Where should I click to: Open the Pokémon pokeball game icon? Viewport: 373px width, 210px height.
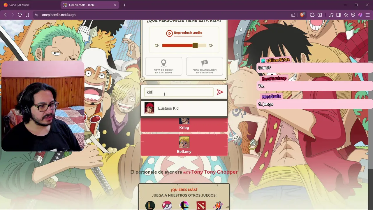[167, 206]
